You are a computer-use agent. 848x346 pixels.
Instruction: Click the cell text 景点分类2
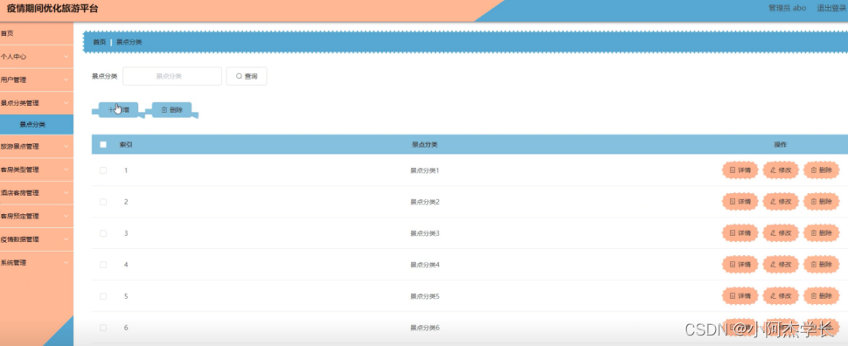point(425,202)
